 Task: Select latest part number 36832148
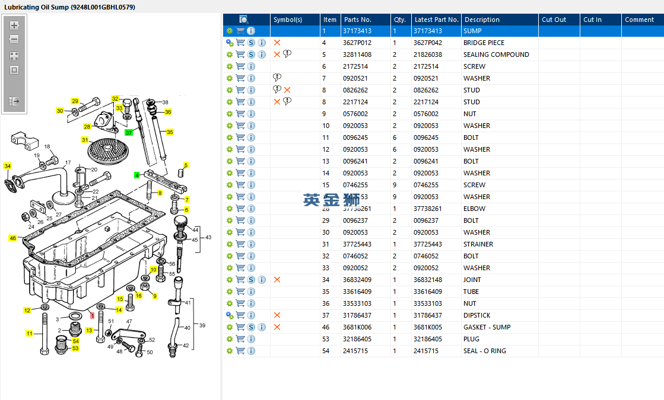(x=436, y=280)
